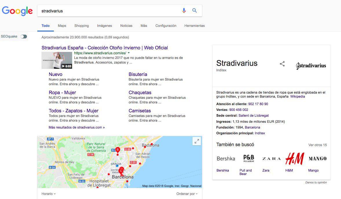Toggle the SEOquake switch
Image resolution: width=341 pixels, height=199 pixels.
24,36
